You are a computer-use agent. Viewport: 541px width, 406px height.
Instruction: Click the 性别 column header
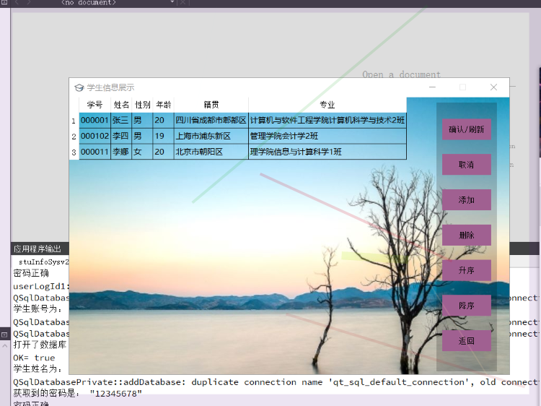point(142,105)
